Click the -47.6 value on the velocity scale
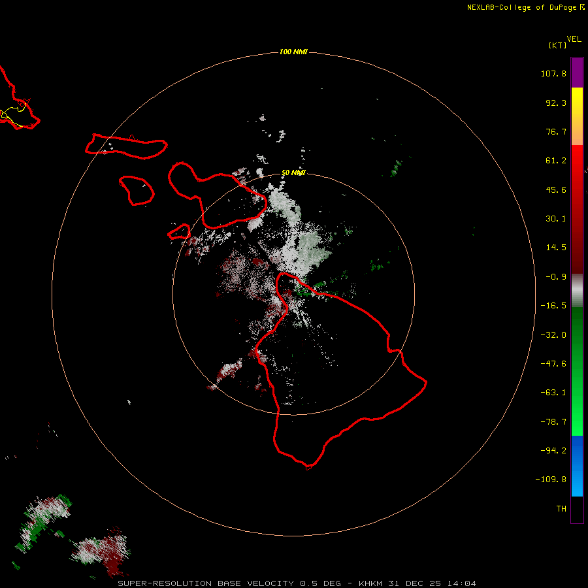Image resolution: width=588 pixels, height=588 pixels. [553, 364]
